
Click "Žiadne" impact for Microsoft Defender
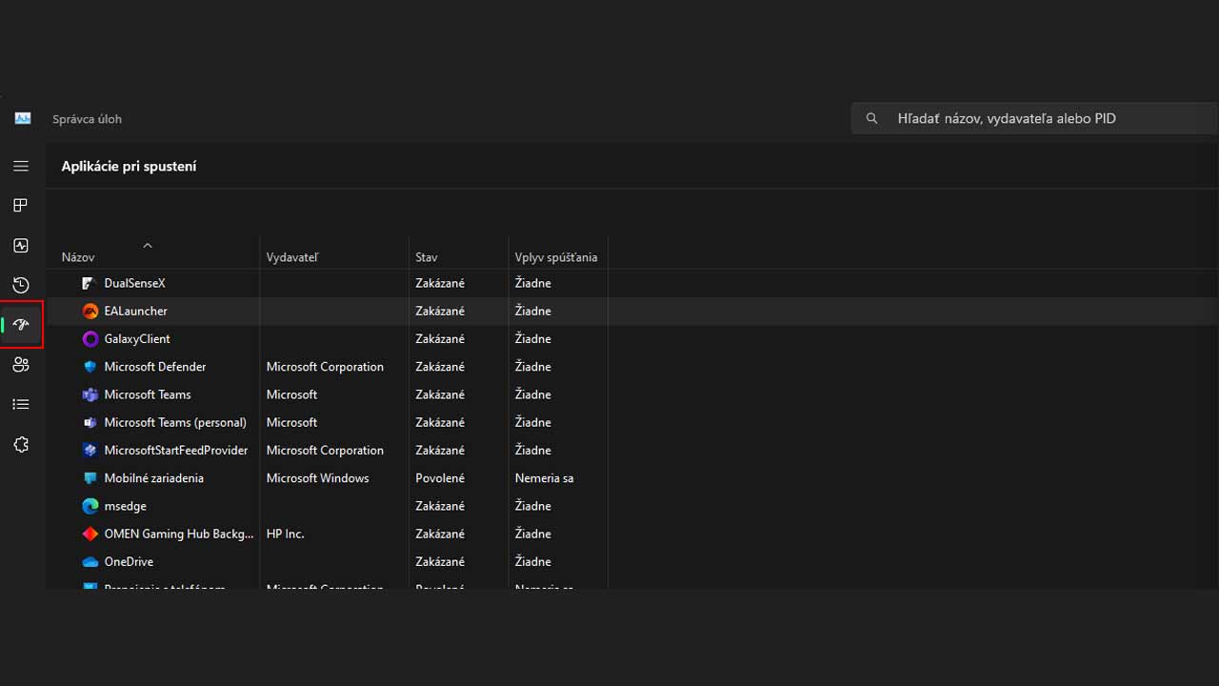(533, 367)
